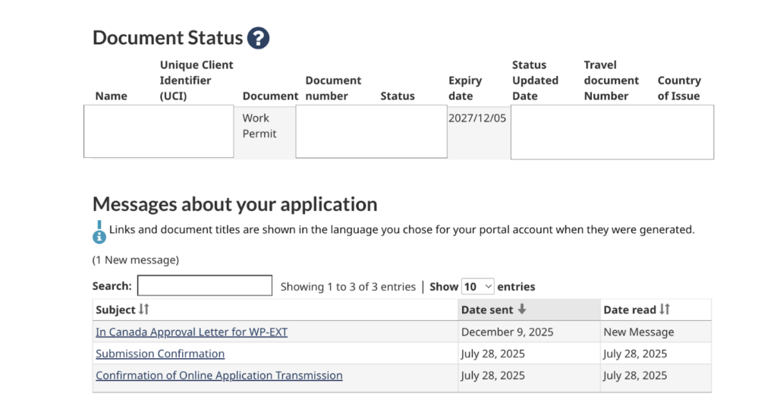Click the Subject column header

tap(275, 310)
